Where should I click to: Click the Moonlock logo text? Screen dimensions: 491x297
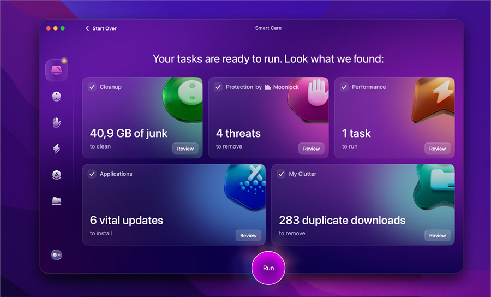[x=282, y=87]
